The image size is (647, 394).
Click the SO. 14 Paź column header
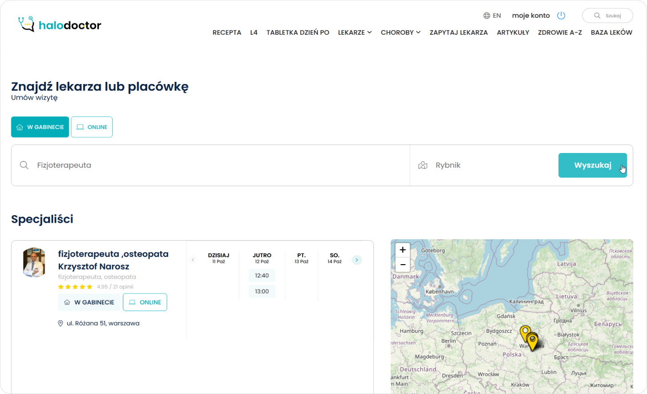335,258
